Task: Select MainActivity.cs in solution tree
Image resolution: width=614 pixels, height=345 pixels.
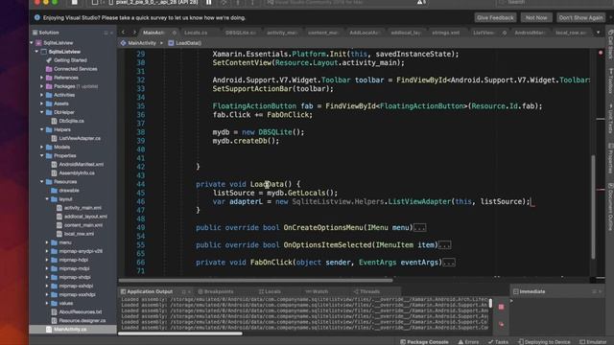Action: 70,330
